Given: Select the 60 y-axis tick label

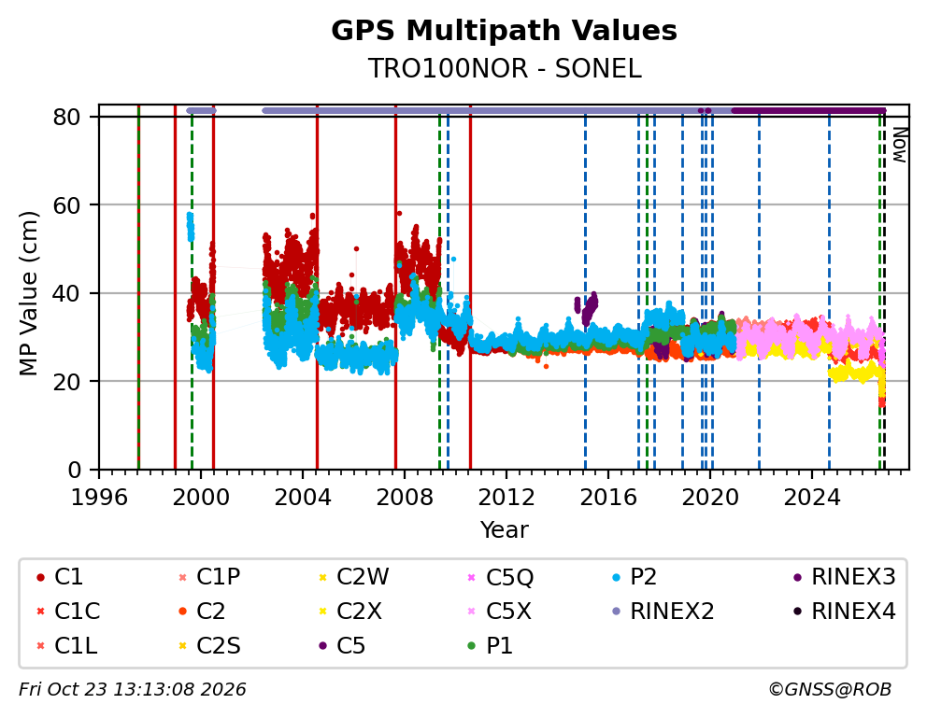Looking at the screenshot, I should (66, 205).
